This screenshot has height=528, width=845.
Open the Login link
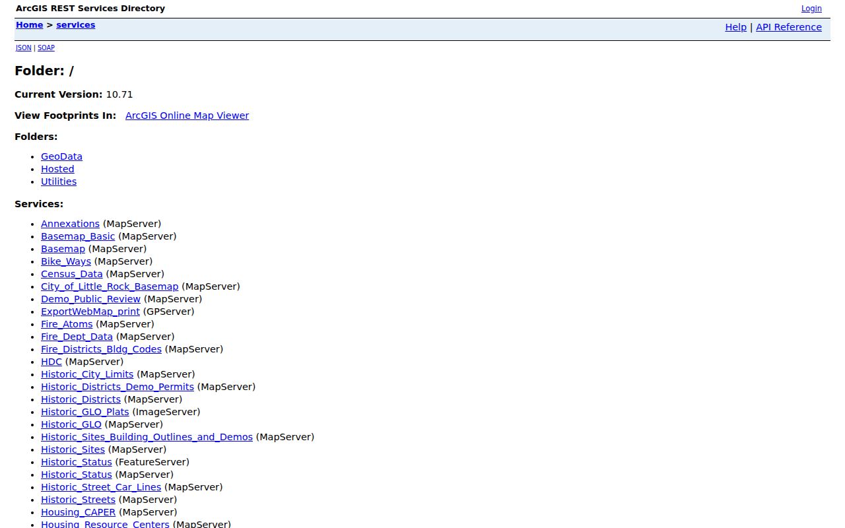[x=811, y=9]
